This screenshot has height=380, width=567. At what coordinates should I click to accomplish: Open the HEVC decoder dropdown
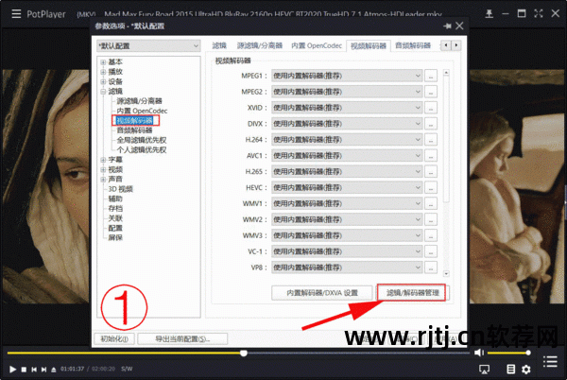pos(347,188)
